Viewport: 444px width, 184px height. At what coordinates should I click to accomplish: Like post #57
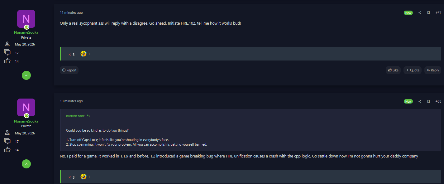tap(393, 70)
